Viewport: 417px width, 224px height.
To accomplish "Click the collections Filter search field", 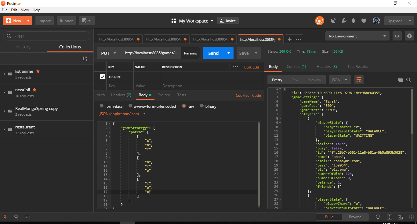I will tap(47, 36).
